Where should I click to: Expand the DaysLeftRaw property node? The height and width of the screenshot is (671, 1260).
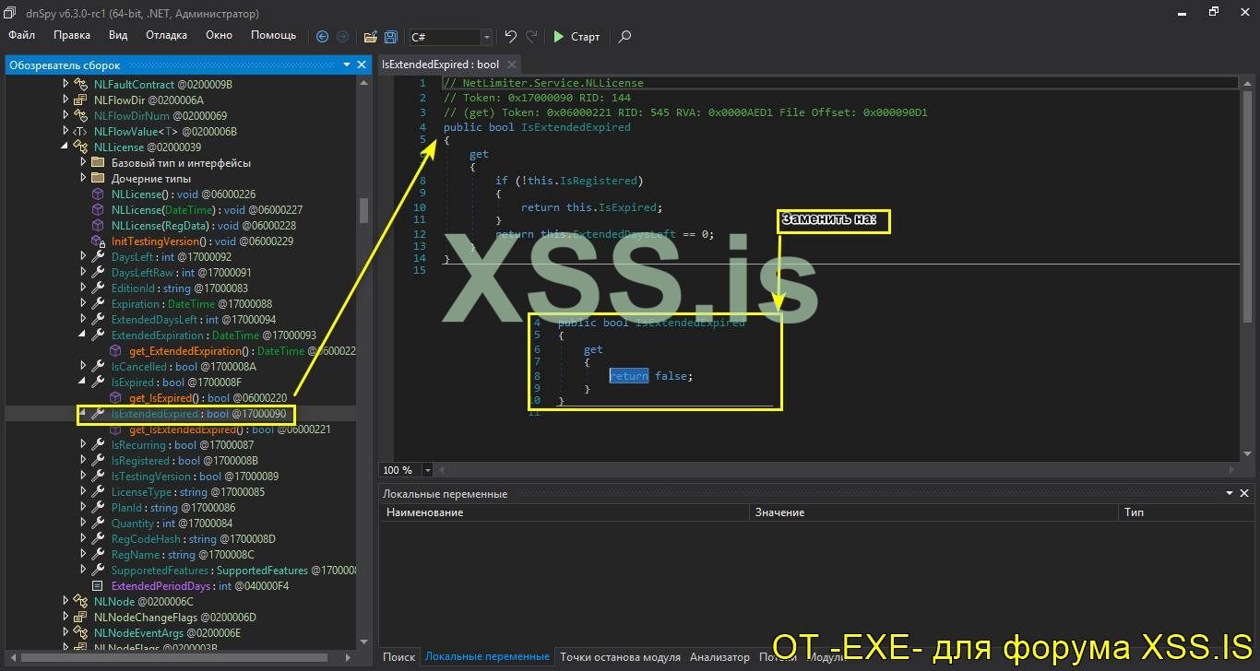pyautogui.click(x=83, y=273)
